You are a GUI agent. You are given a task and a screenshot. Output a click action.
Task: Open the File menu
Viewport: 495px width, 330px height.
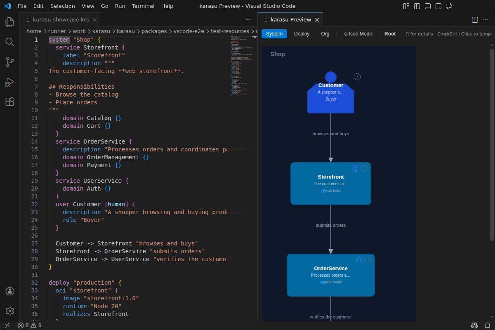(x=22, y=6)
